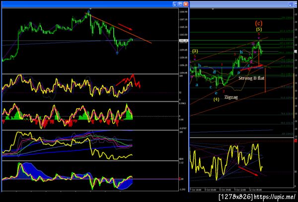
Task: Click the yellow (5) wave label
Action: click(259, 29)
